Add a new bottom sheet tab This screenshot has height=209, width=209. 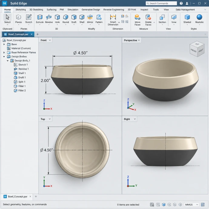point(36,197)
